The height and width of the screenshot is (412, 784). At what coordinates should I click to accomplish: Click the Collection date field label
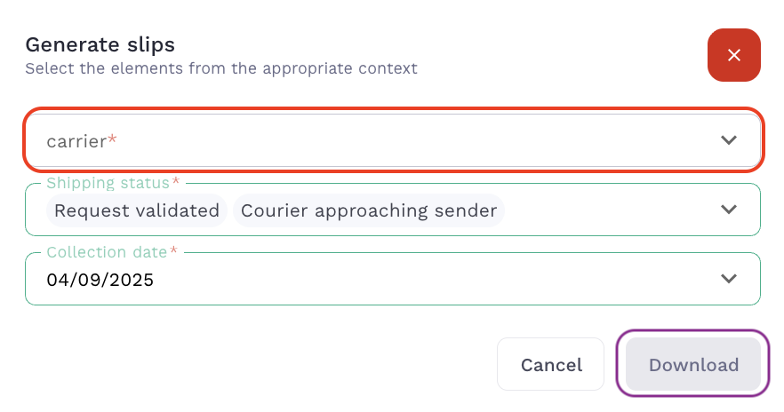(x=108, y=252)
